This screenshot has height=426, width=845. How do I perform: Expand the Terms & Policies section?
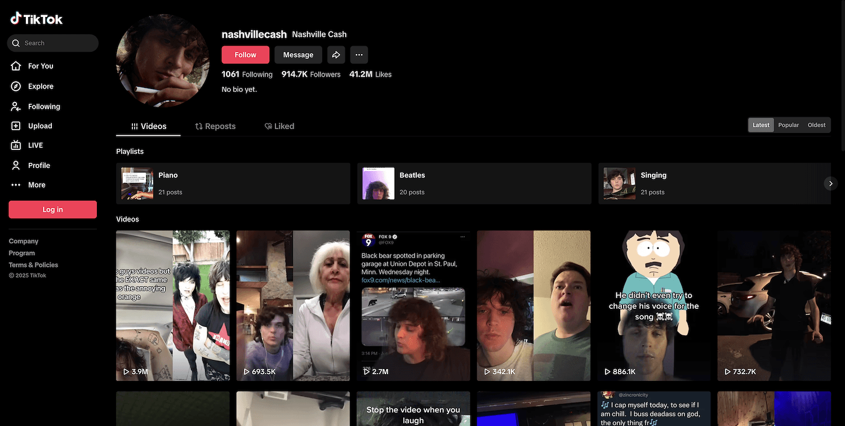tap(33, 265)
